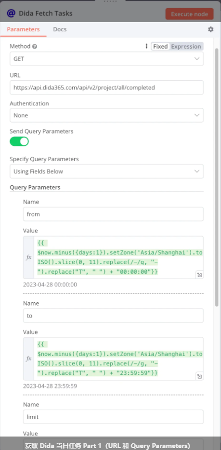Click the fx icon beside 'to' value
Image resolution: width=221 pixels, height=450 pixels.
pos(29,359)
